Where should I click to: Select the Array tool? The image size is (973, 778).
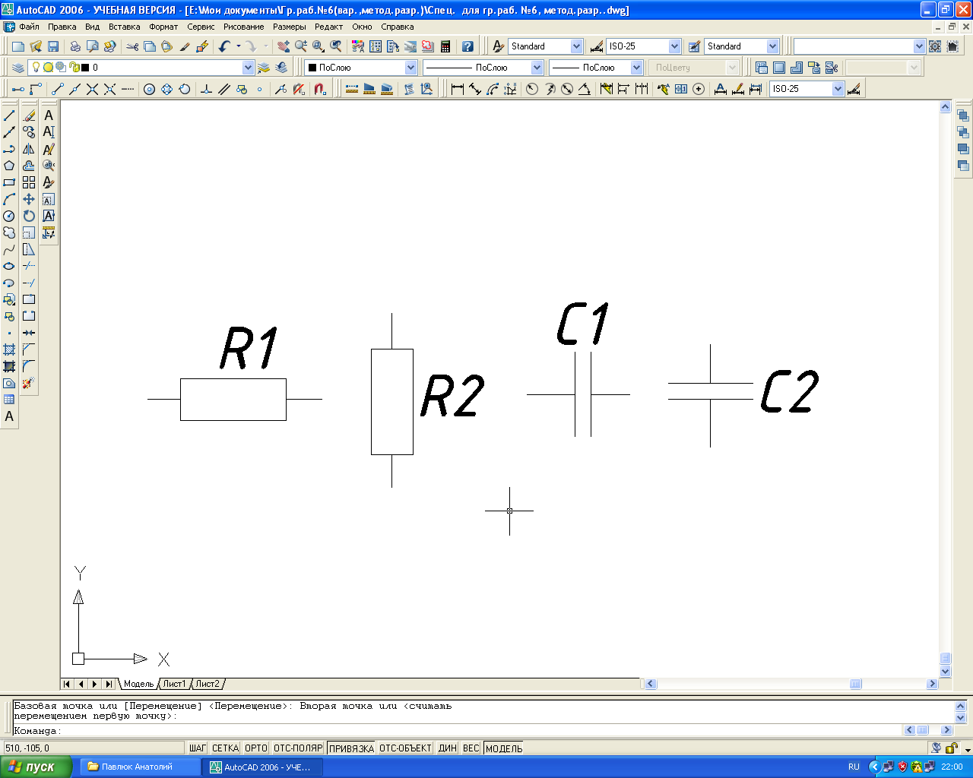tap(29, 182)
